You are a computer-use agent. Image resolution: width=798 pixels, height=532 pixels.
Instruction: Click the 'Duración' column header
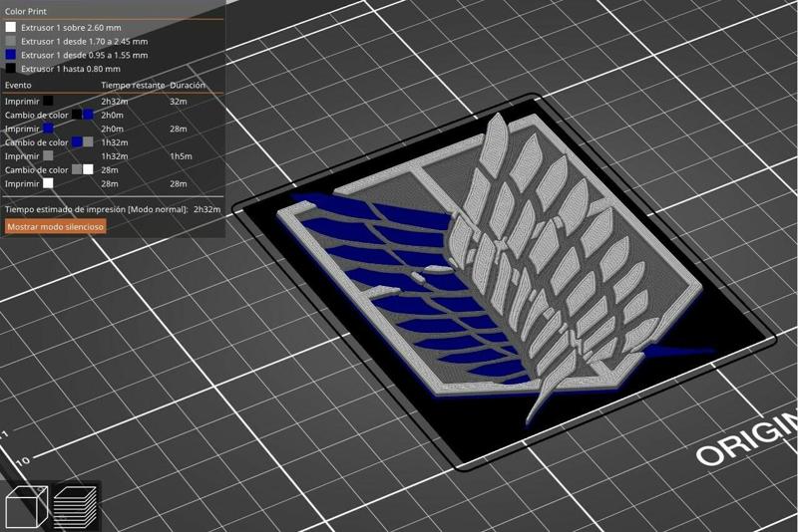click(188, 86)
